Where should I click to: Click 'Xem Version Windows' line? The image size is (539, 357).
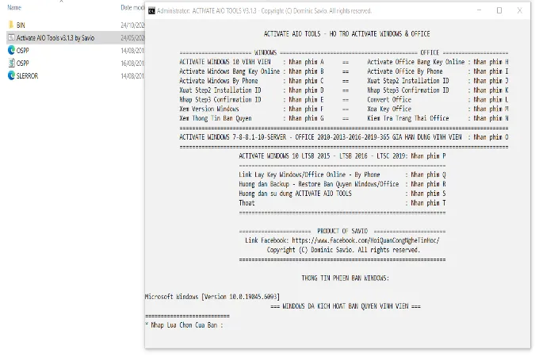pyautogui.click(x=251, y=109)
